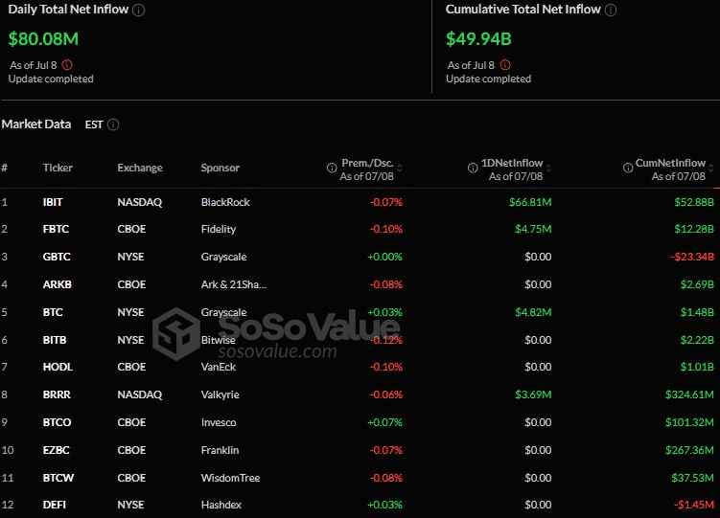Click BTC's $4.82M daily inflow value
The width and height of the screenshot is (720, 518).
(x=533, y=312)
